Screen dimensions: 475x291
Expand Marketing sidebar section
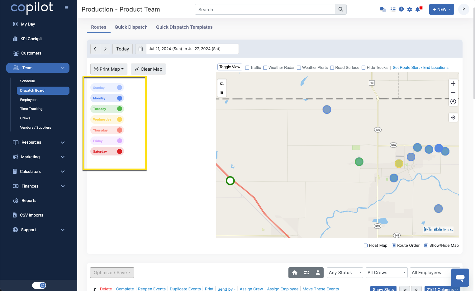coord(39,157)
